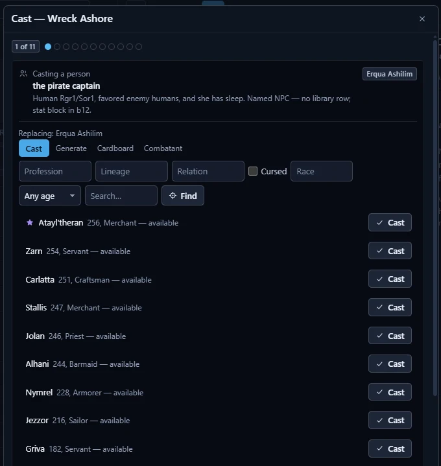Close the Cast — Wreck Ashore dialog
This screenshot has width=441, height=466.
[422, 19]
